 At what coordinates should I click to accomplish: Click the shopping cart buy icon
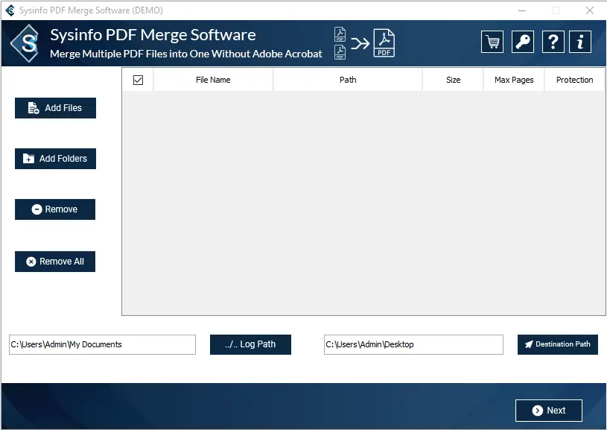pyautogui.click(x=492, y=42)
